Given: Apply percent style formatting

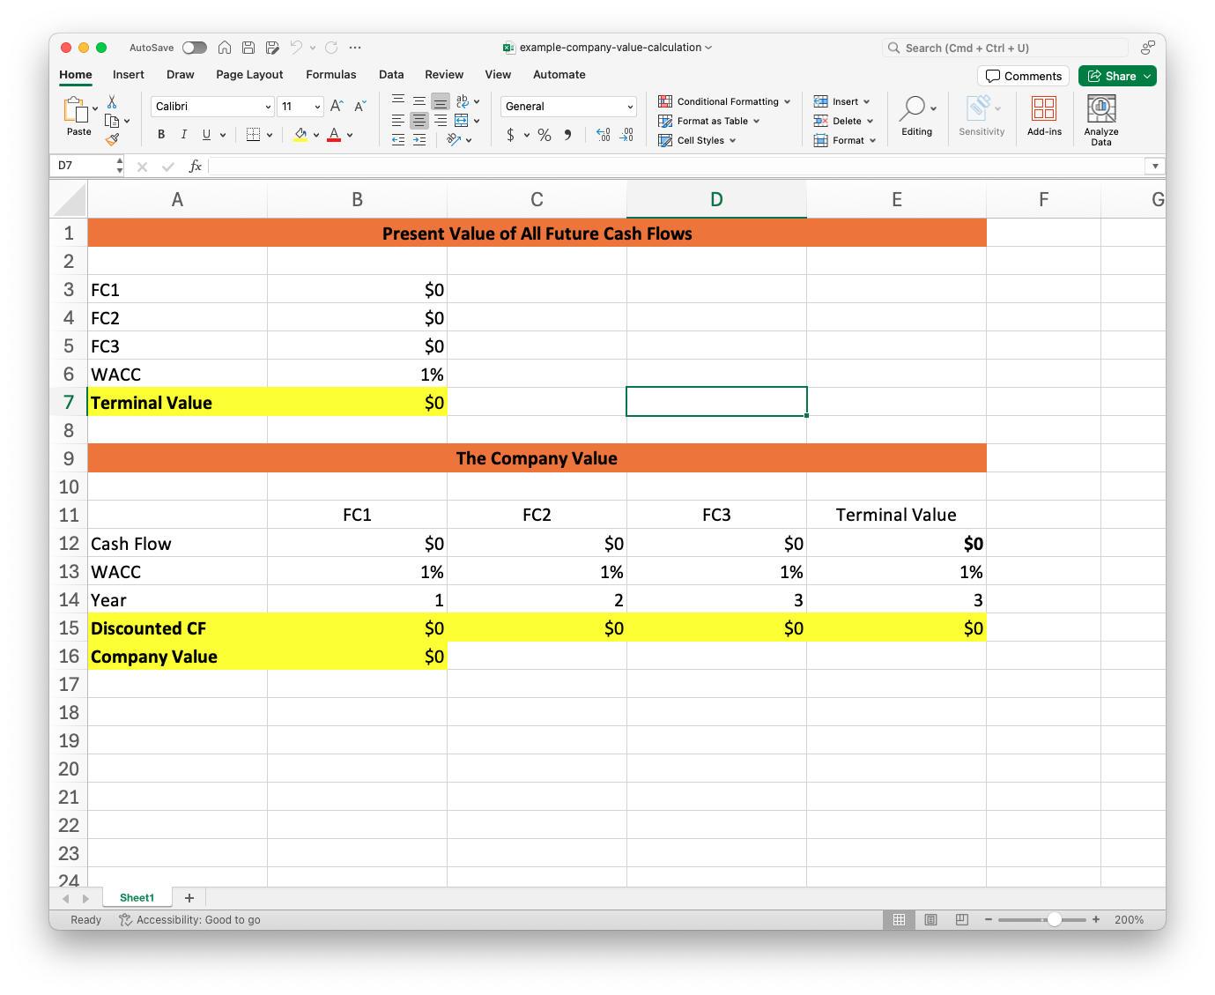Looking at the screenshot, I should (x=544, y=135).
